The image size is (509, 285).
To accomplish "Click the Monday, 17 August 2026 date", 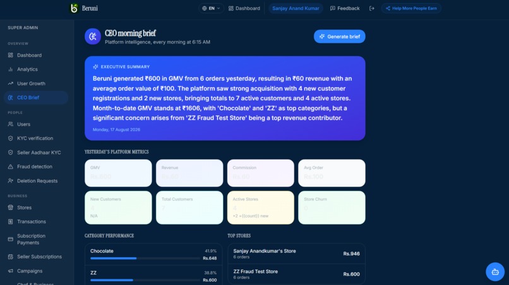I will [x=117, y=130].
